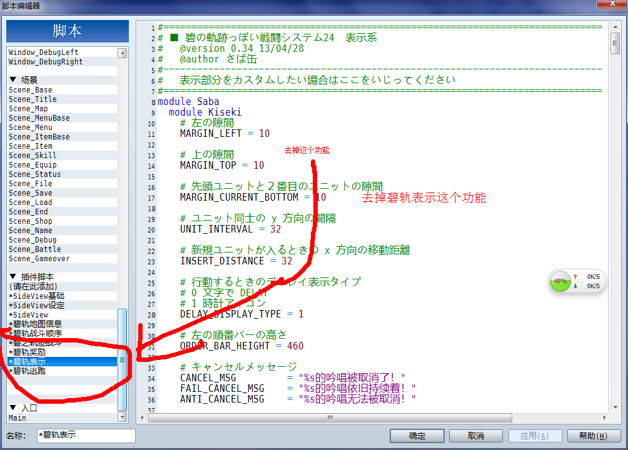The height and width of the screenshot is (450, 628).
Task: Place cursor on DELAY_DISPLAY_TYPE = 1 line
Action: (241, 314)
